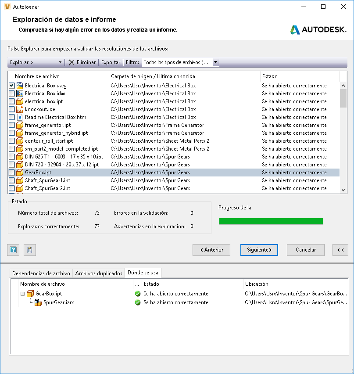Click the Siguiente > button

259,250
